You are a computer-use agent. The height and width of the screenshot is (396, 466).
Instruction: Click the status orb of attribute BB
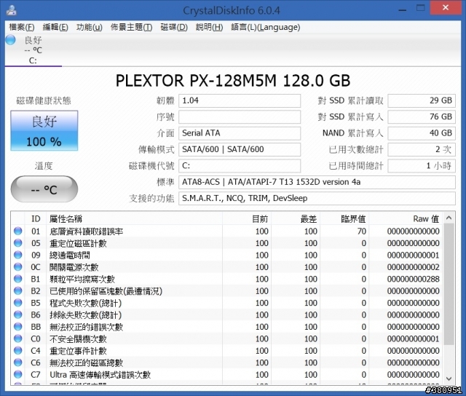pyautogui.click(x=17, y=327)
